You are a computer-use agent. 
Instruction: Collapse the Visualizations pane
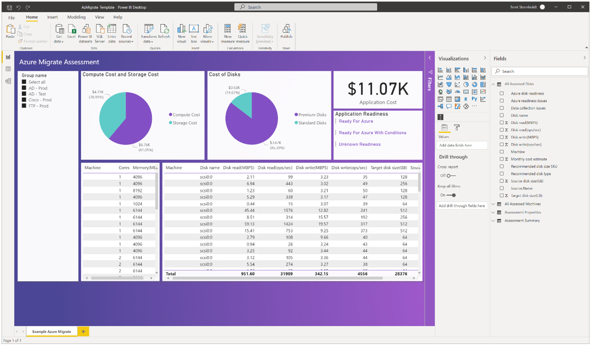click(x=484, y=58)
